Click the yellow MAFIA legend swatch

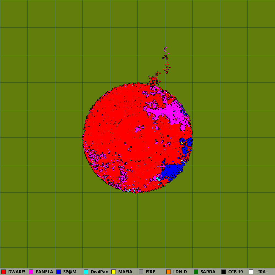tap(114, 272)
